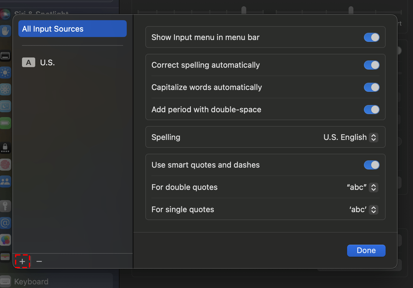Expand the single quotes style popup
The image size is (413, 288).
364,209
